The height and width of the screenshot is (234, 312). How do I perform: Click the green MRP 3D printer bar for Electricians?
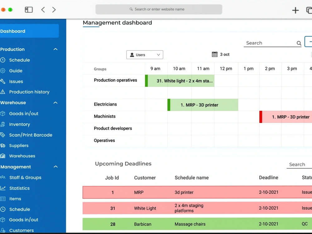click(x=203, y=105)
